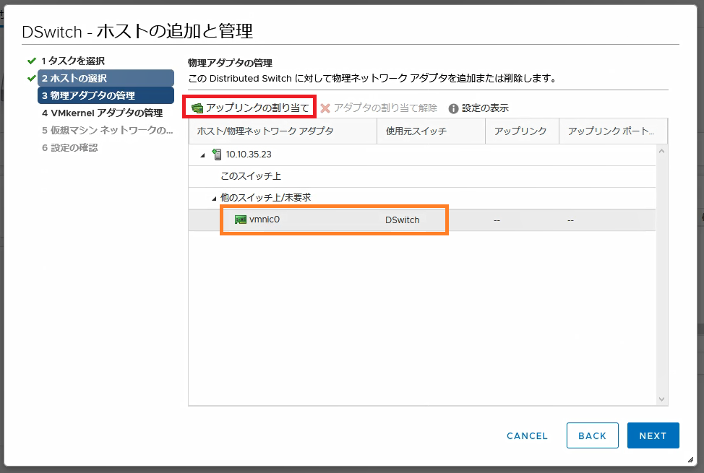704x473 pixels.
Task: Click the アップリンク column header
Action: click(x=522, y=131)
